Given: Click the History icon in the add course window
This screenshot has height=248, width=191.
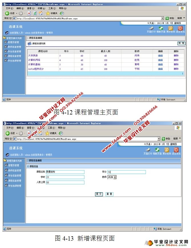Looking at the screenshot, I should 61,133.
